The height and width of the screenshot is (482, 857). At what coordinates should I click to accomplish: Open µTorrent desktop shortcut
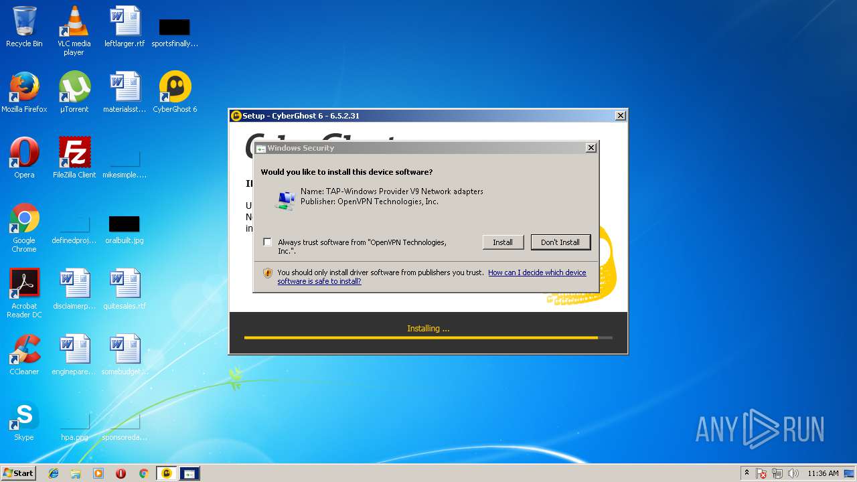(74, 92)
